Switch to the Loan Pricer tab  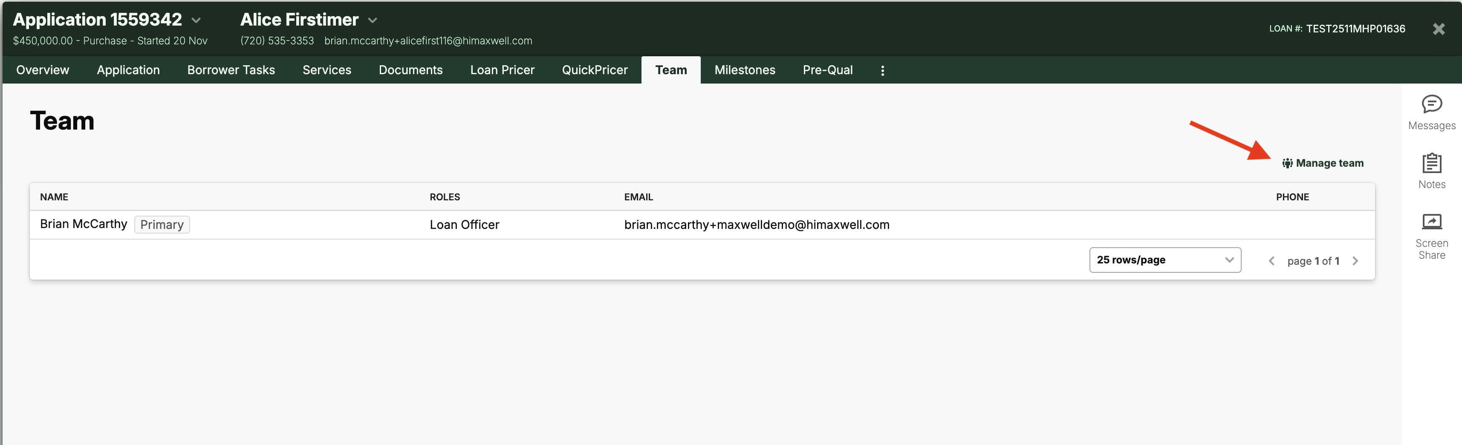point(502,70)
